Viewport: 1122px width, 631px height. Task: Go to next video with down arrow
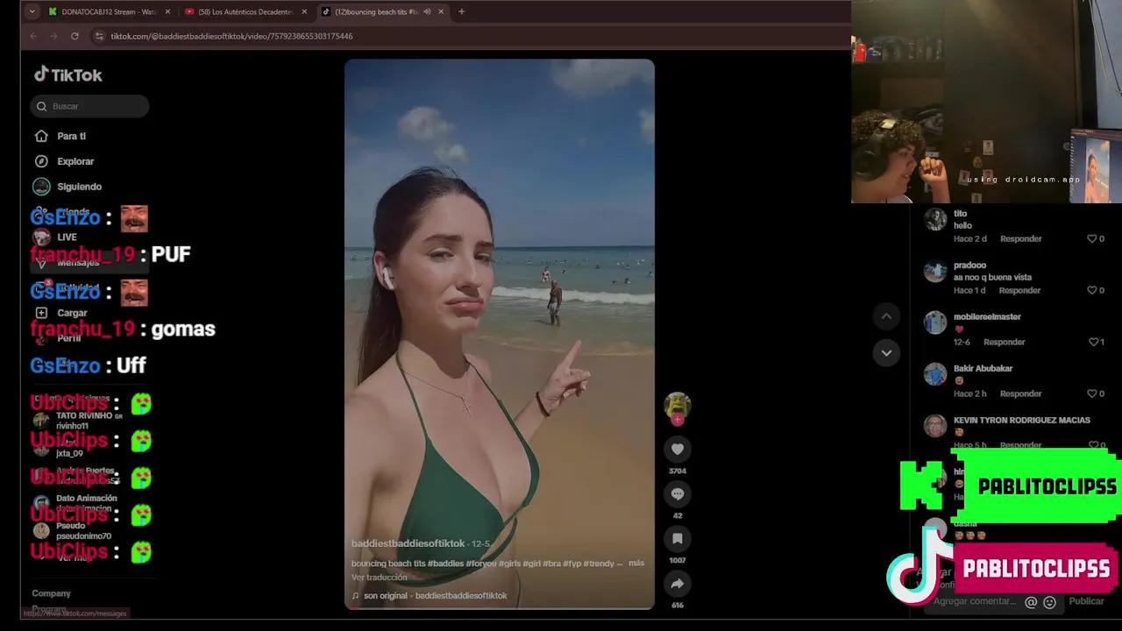(x=886, y=353)
